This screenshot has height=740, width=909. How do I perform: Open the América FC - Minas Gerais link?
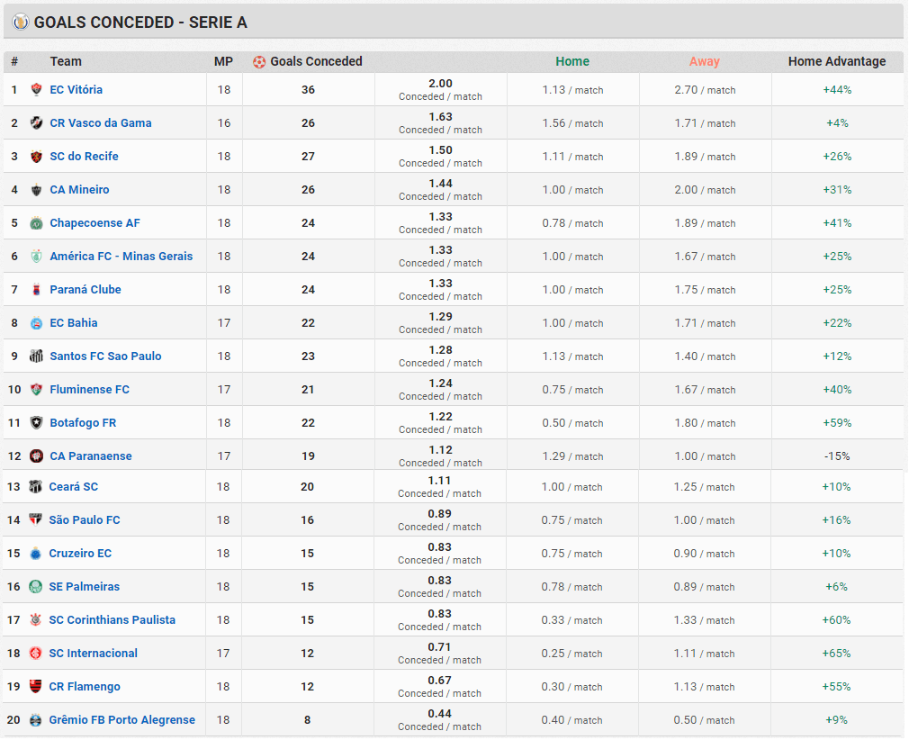pyautogui.click(x=121, y=257)
